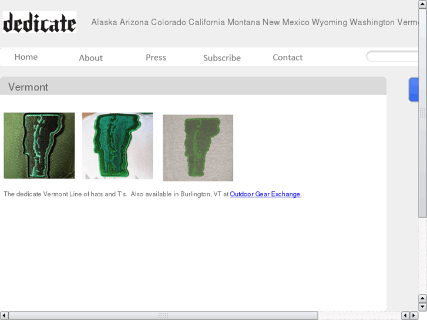The width and height of the screenshot is (427, 320).
Task: Click the horizontal scrollbar thumb
Action: [163, 316]
